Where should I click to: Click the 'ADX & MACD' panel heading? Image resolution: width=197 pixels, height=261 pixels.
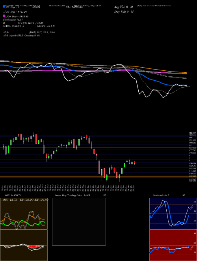(13, 195)
